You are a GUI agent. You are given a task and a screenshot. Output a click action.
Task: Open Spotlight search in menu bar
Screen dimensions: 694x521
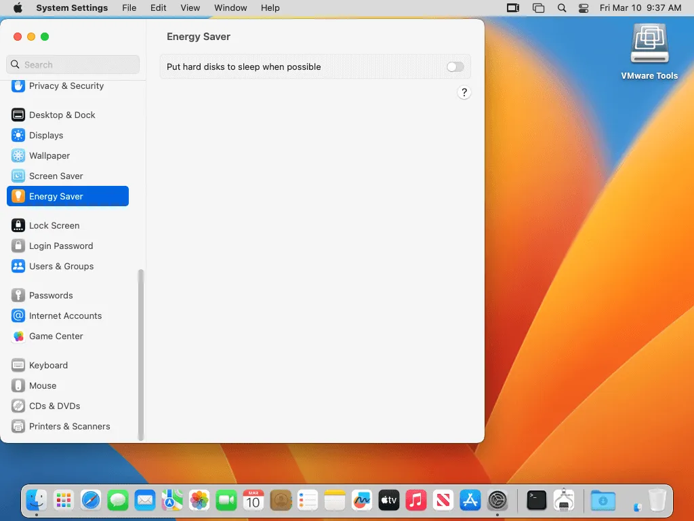561,8
